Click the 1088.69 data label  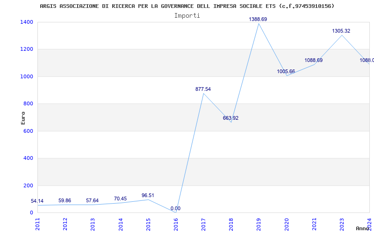313,60
